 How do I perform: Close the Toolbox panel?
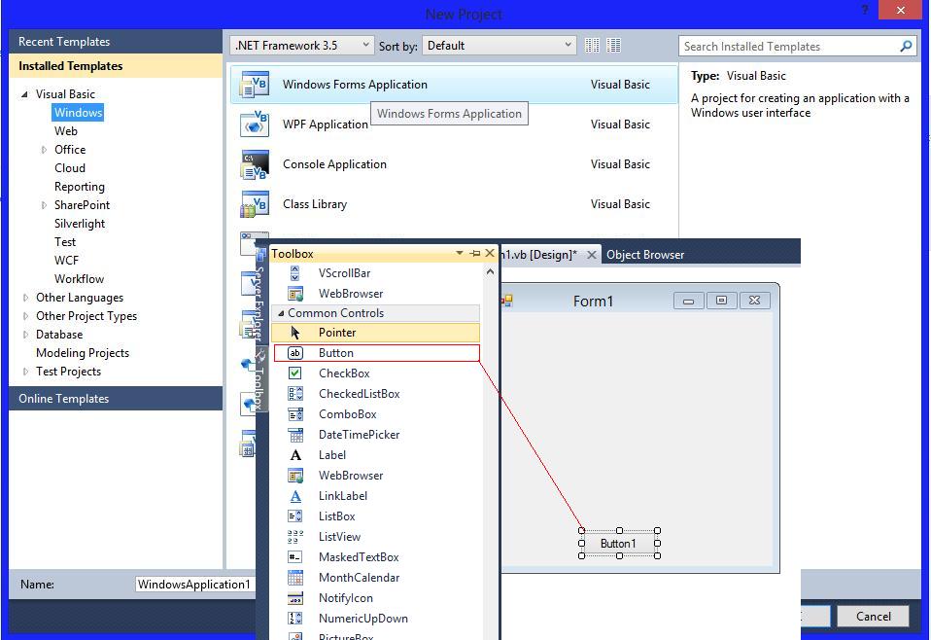(x=490, y=253)
